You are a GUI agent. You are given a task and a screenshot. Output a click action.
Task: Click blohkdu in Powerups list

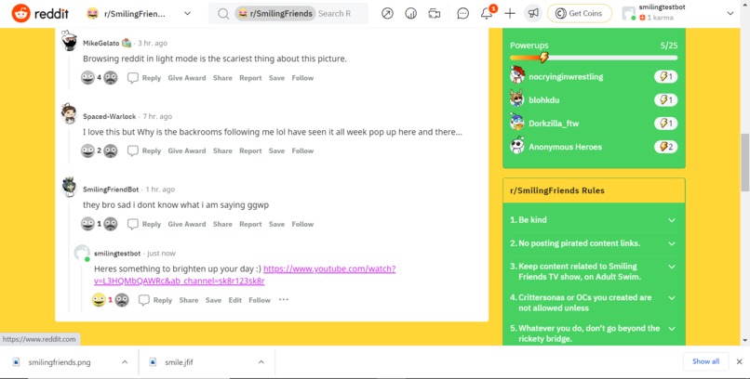(x=543, y=99)
